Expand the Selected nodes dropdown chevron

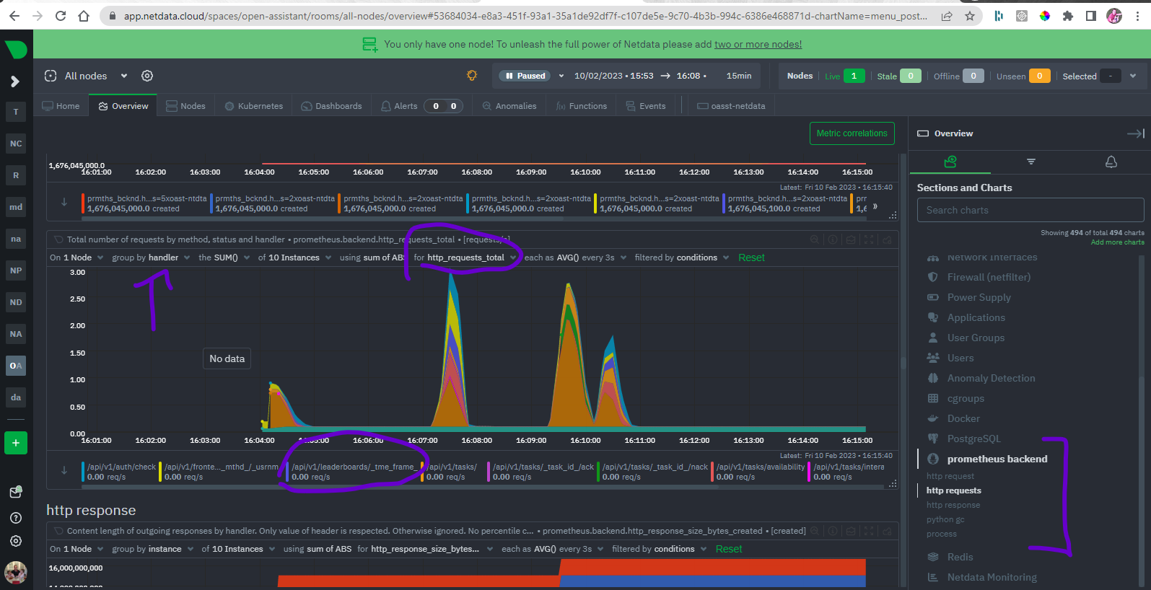click(x=1133, y=76)
